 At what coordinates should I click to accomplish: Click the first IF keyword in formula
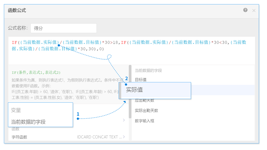click(14, 42)
